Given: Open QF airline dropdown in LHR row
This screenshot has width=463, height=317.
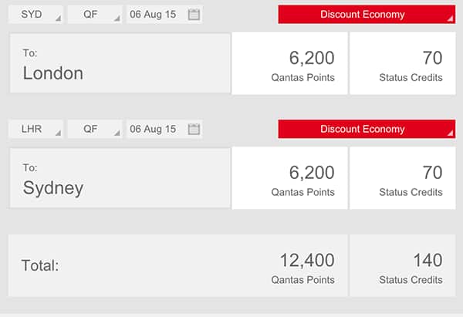Looking at the screenshot, I should coord(94,129).
